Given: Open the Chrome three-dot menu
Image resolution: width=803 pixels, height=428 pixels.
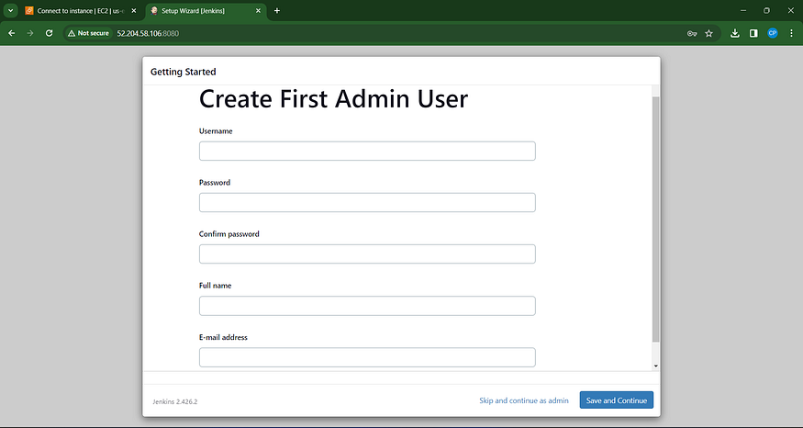Looking at the screenshot, I should tap(791, 33).
